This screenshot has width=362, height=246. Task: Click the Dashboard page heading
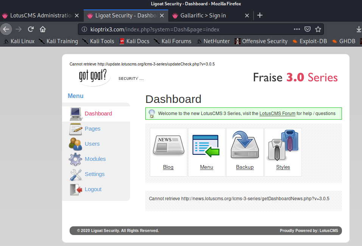click(173, 99)
